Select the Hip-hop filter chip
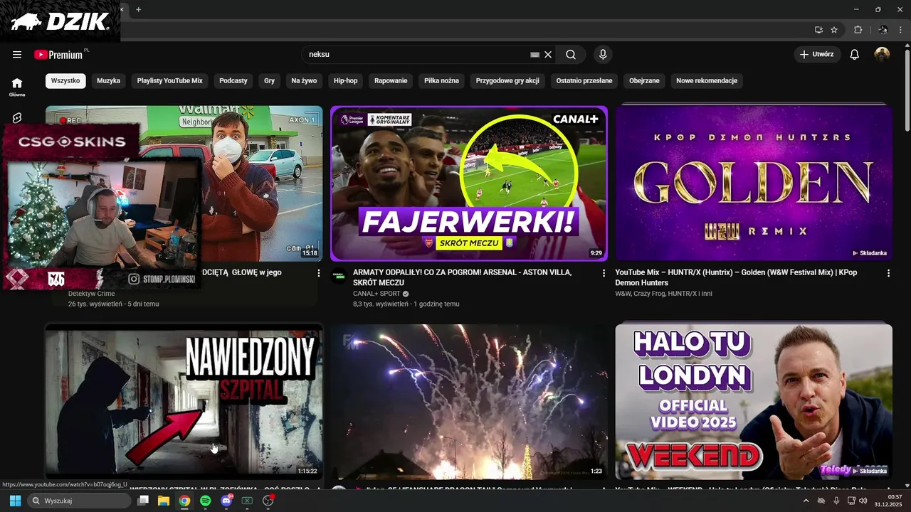The width and height of the screenshot is (911, 512). tap(345, 80)
